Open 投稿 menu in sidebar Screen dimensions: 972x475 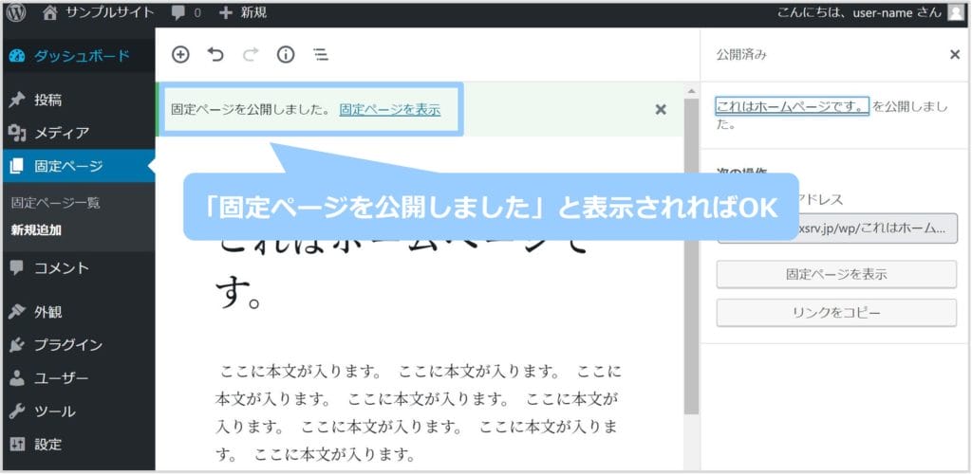point(78,100)
